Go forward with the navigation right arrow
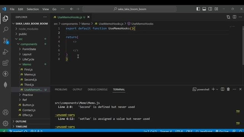244x137 pixels. [x=78, y=9]
